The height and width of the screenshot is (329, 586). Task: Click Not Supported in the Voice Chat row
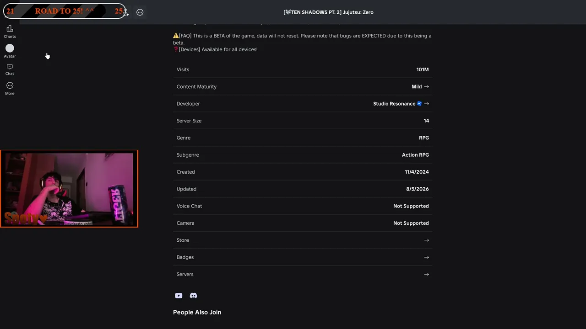point(411,206)
